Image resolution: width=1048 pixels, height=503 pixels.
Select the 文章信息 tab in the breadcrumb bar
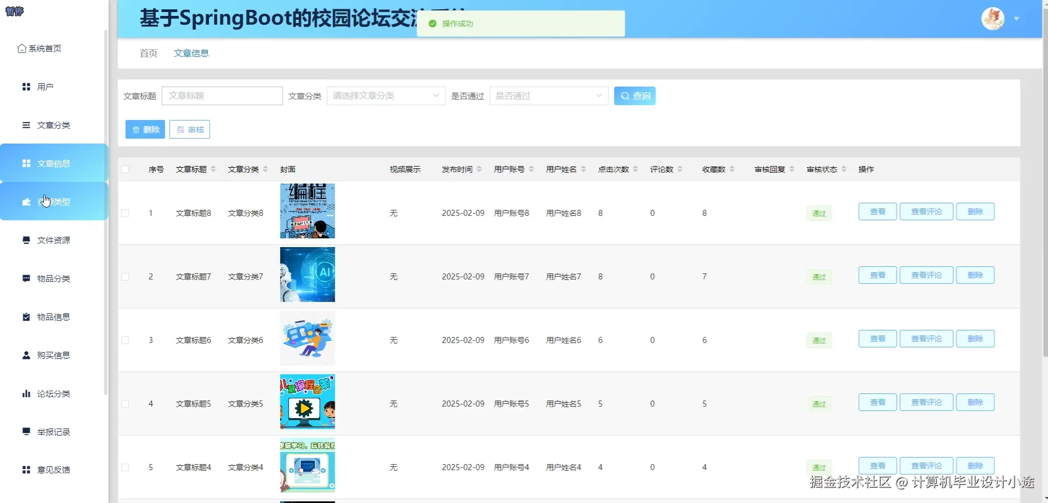click(x=191, y=53)
